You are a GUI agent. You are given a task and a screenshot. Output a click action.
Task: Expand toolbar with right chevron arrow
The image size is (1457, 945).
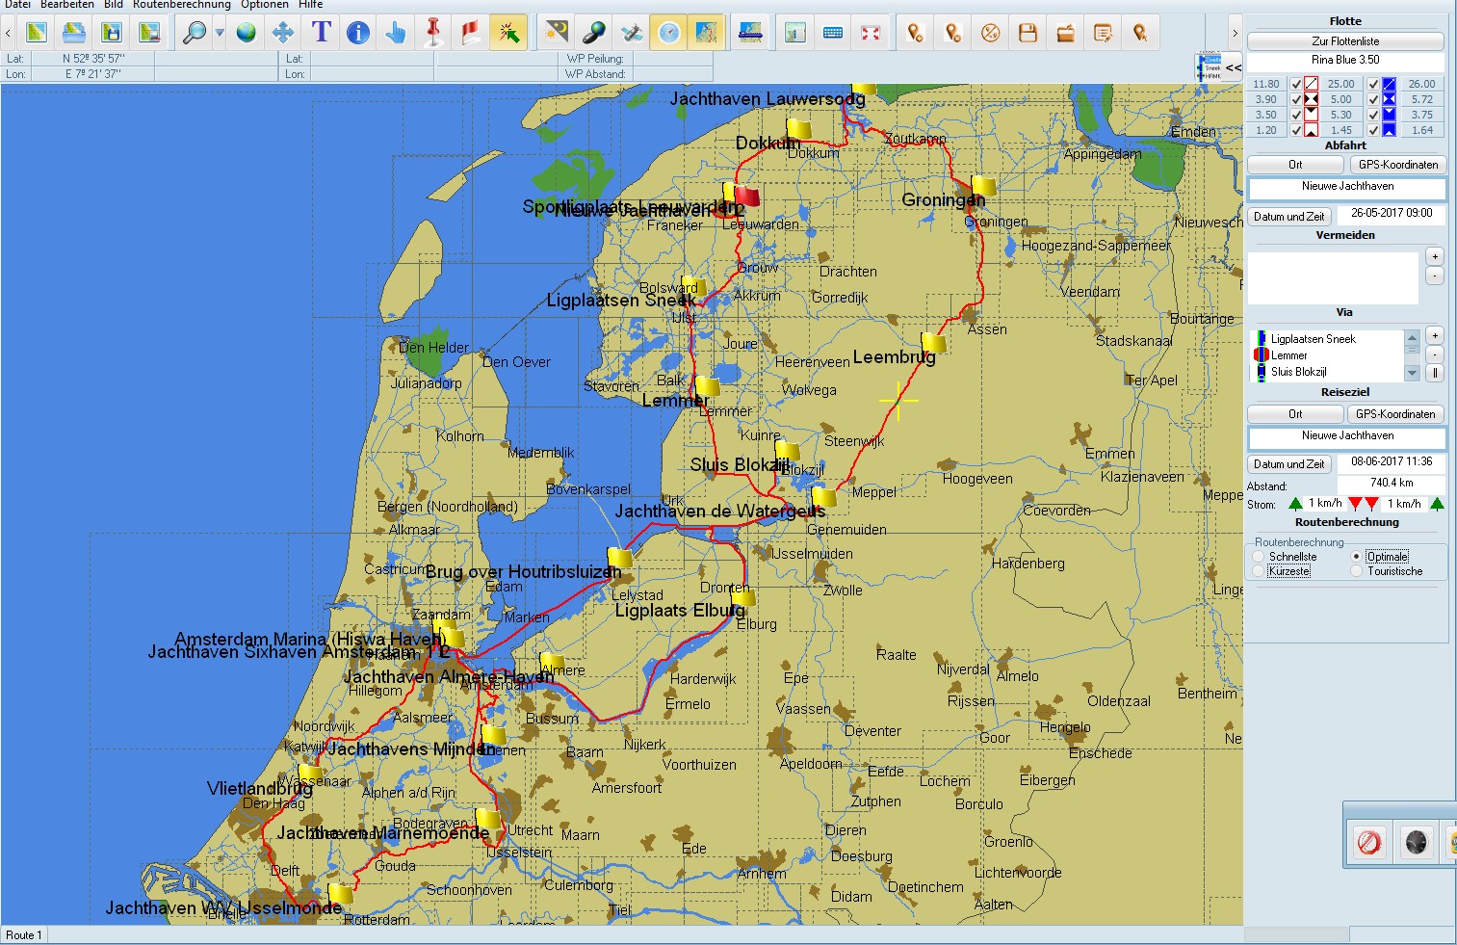coord(1235,33)
